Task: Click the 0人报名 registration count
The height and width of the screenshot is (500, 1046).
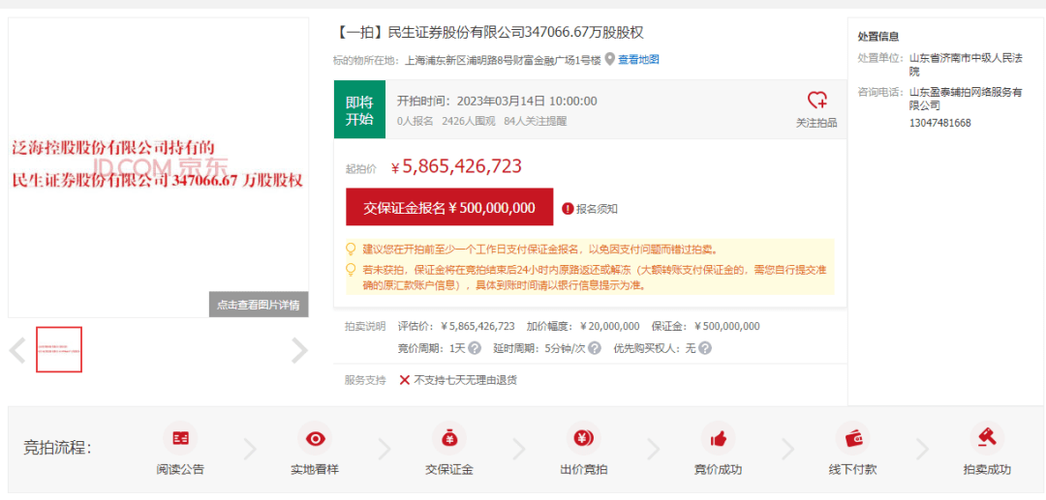Action: [415, 121]
